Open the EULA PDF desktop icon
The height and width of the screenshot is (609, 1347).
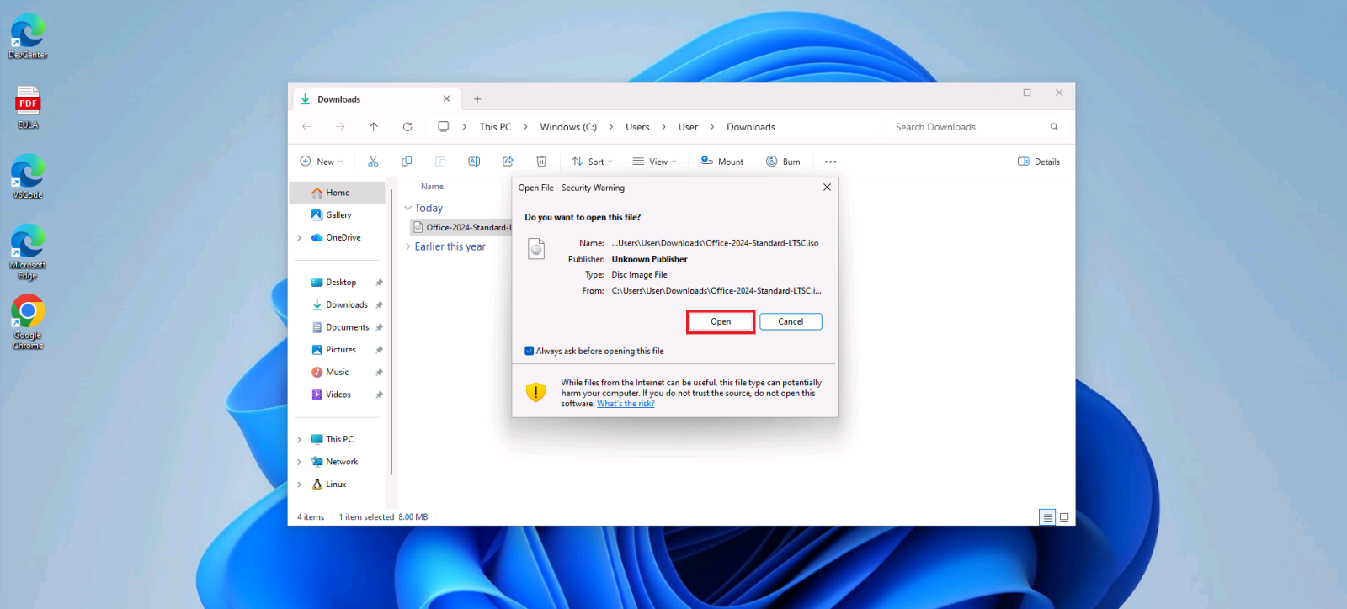click(28, 107)
